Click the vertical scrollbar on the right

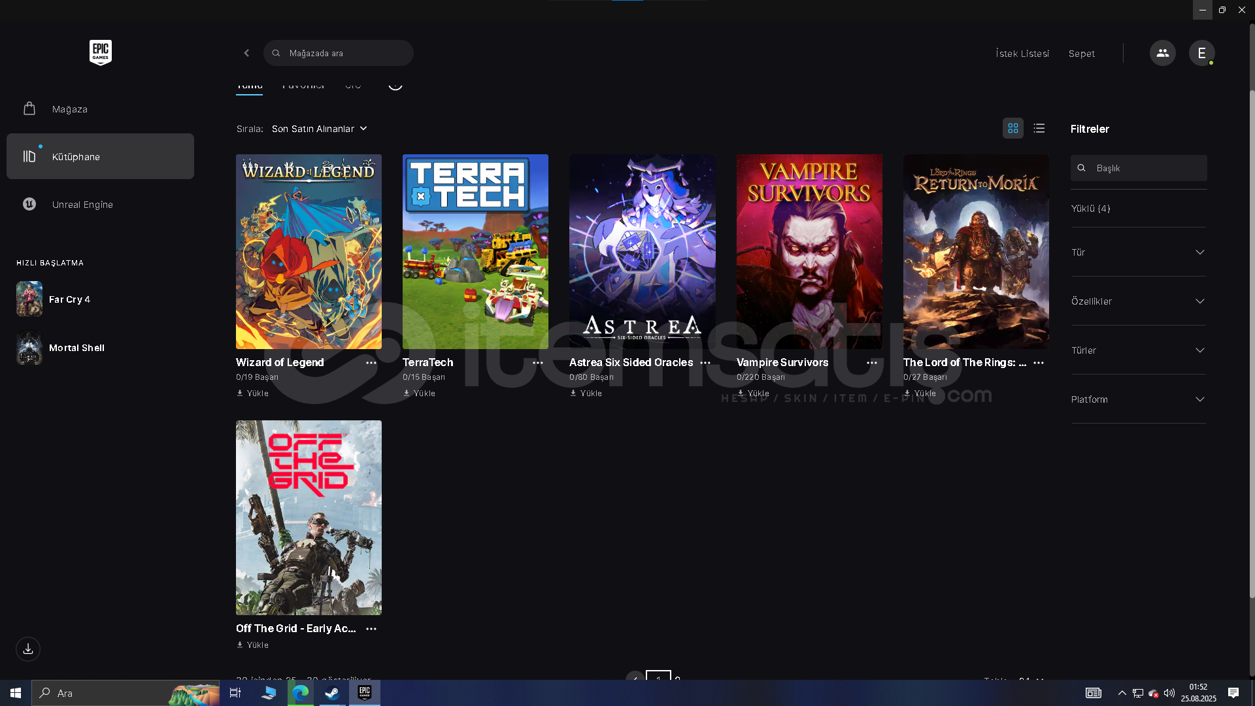pyautogui.click(x=1252, y=343)
